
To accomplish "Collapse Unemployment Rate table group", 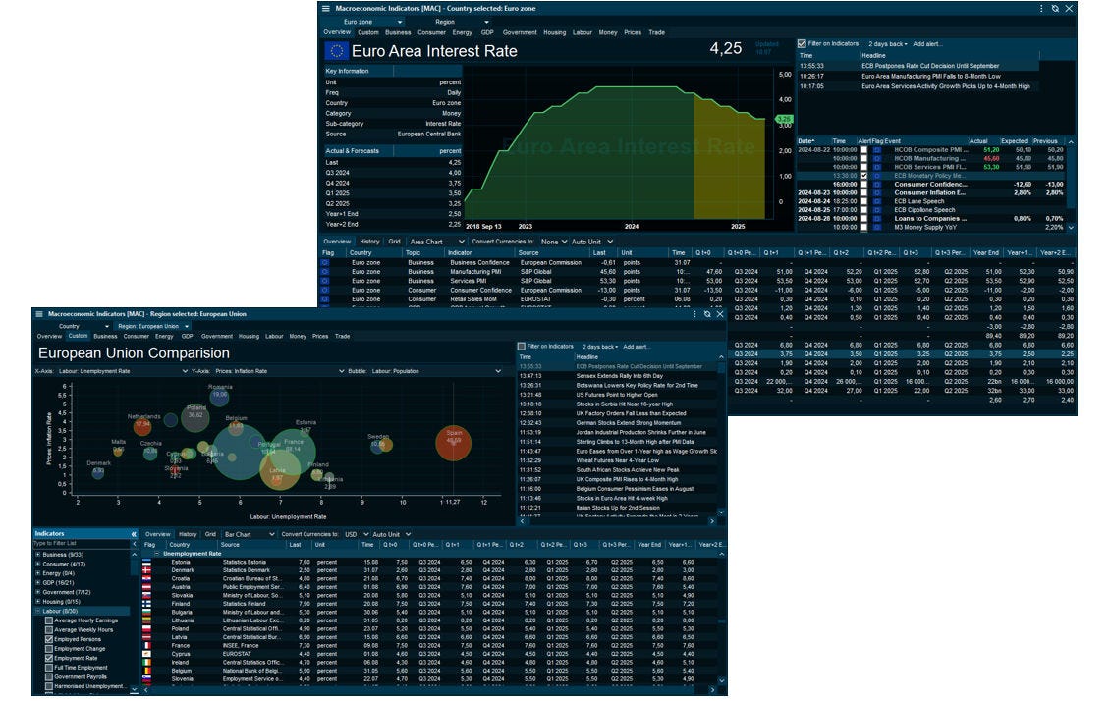I will coord(156,554).
